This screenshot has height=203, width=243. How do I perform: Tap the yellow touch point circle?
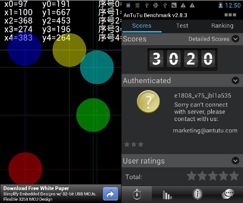69,50
